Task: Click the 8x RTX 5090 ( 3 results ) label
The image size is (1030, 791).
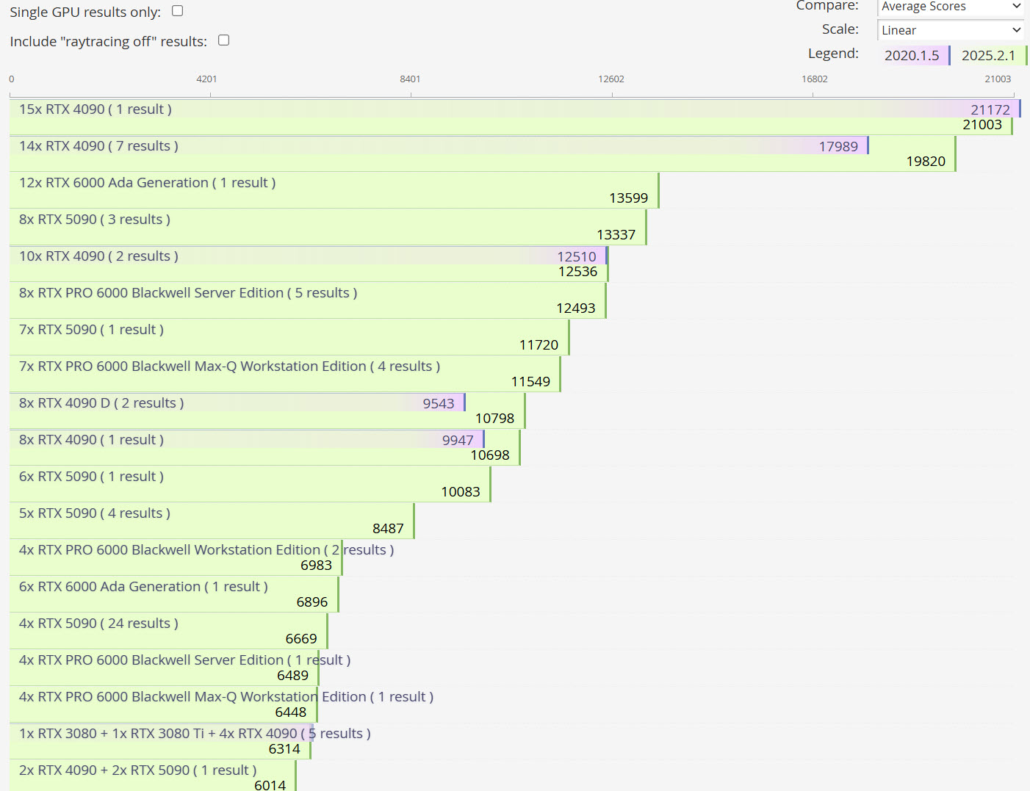Action: click(x=95, y=220)
